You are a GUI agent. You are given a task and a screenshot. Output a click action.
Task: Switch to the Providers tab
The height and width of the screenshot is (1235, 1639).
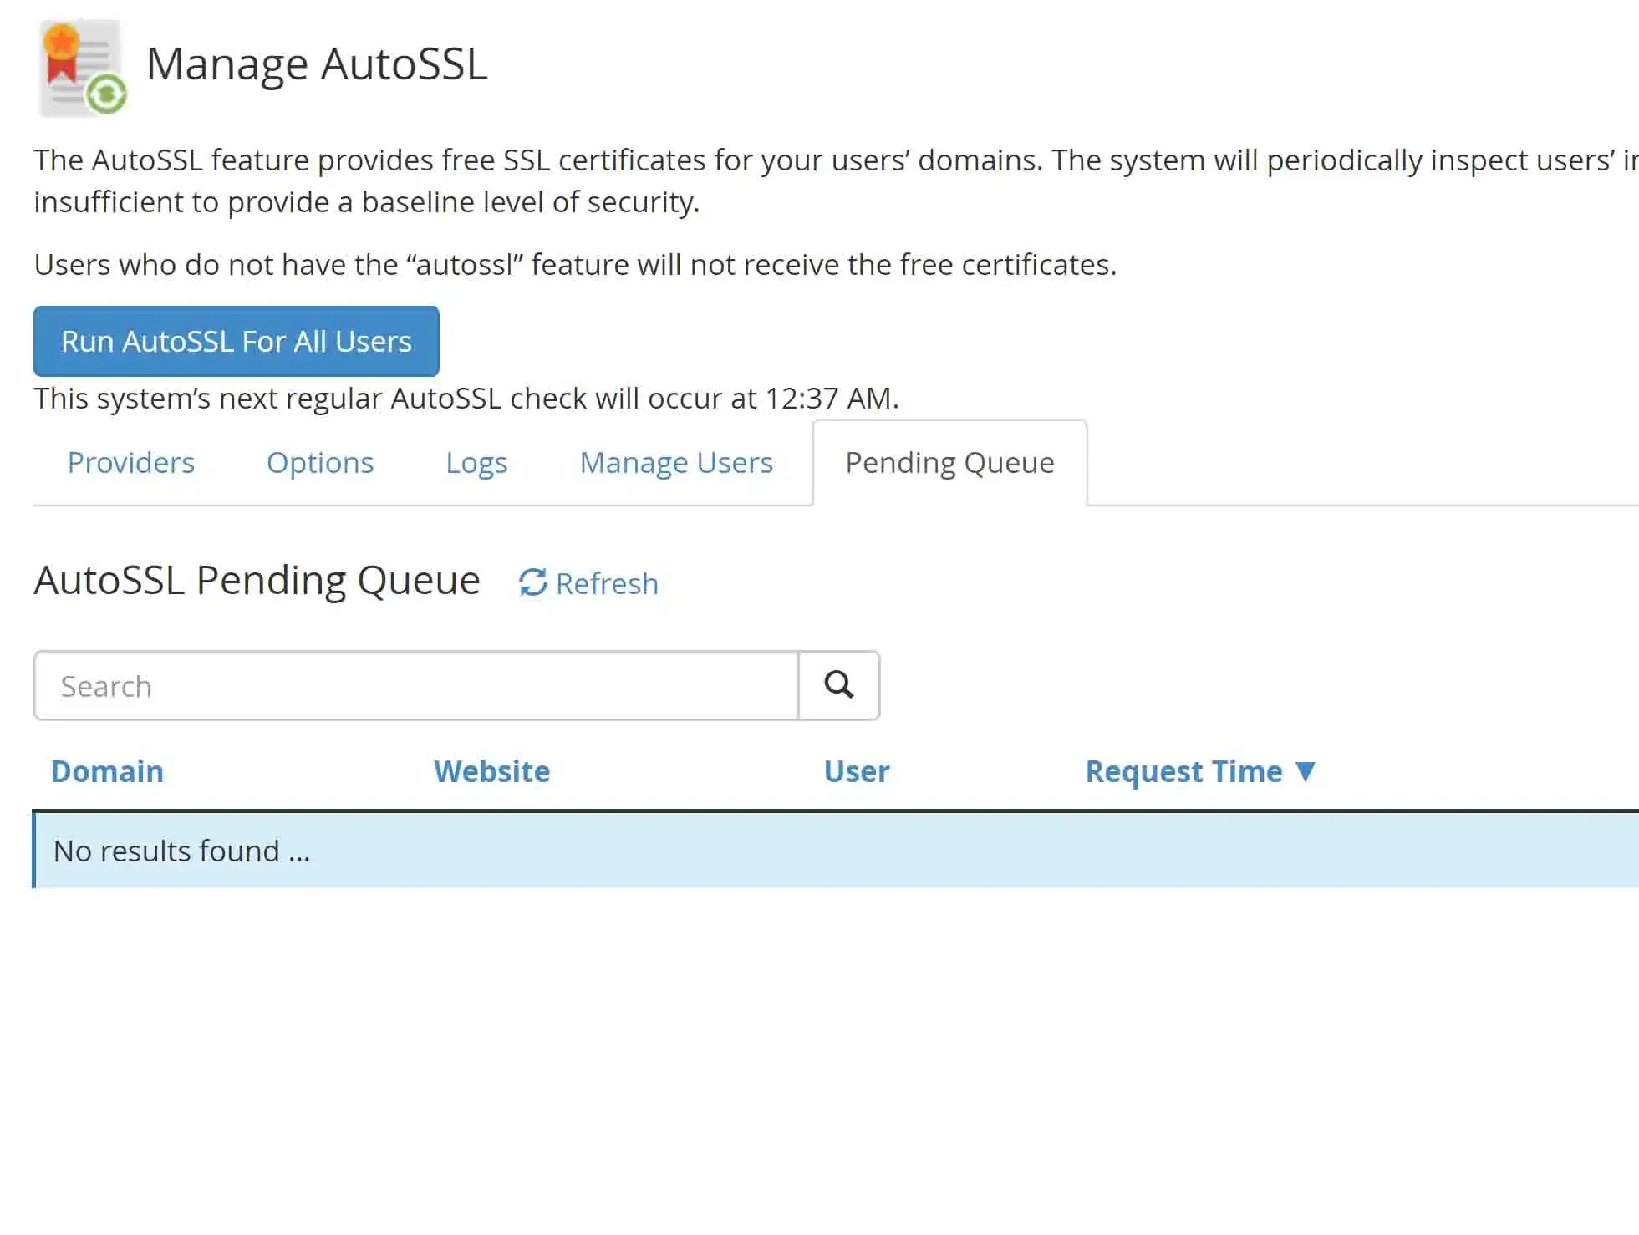coord(130,462)
